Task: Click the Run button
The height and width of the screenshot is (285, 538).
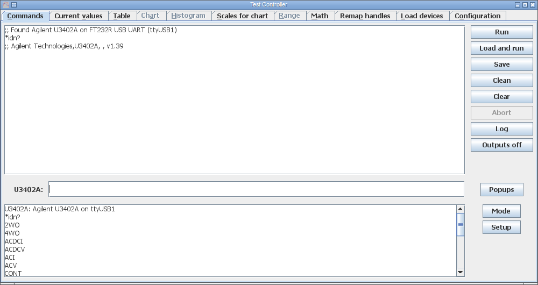Action: (x=501, y=32)
